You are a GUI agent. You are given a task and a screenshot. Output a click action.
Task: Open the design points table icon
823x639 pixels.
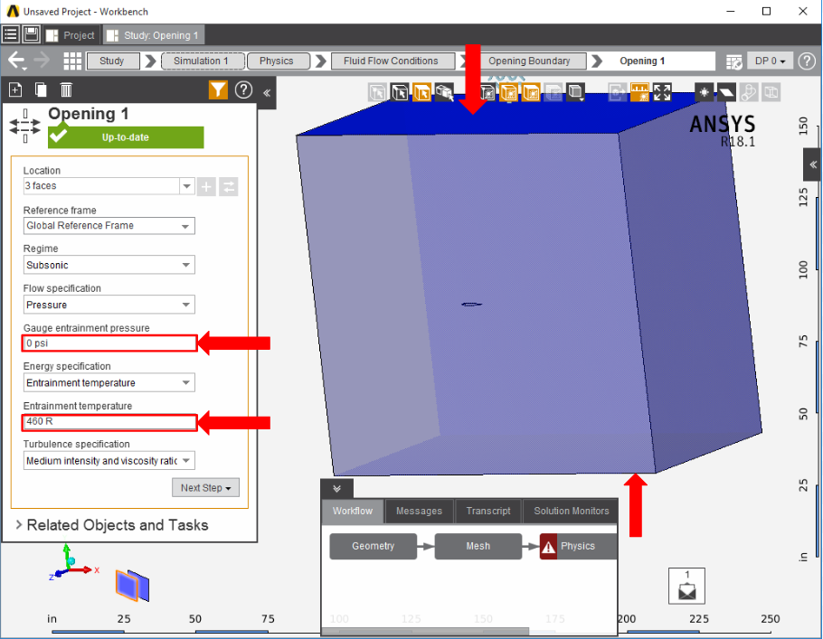733,61
